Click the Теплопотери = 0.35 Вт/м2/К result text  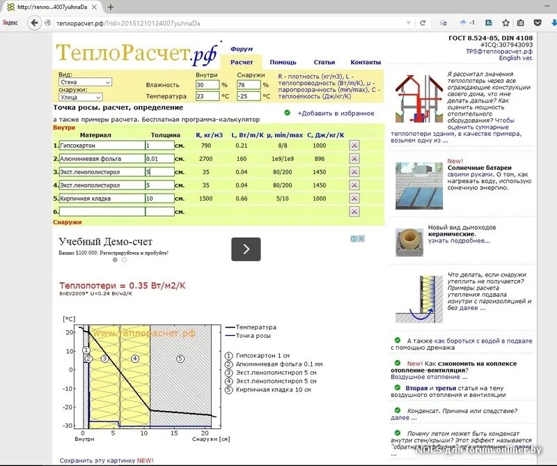(x=123, y=286)
